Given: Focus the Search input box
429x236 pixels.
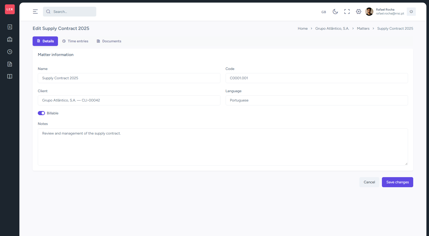Looking at the screenshot, I should tap(70, 12).
